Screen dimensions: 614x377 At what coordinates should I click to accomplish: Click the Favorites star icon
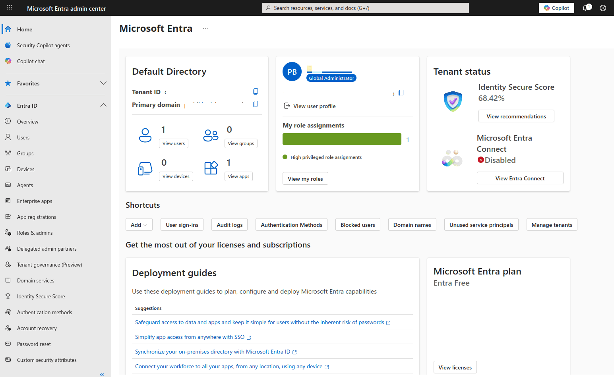coord(8,83)
